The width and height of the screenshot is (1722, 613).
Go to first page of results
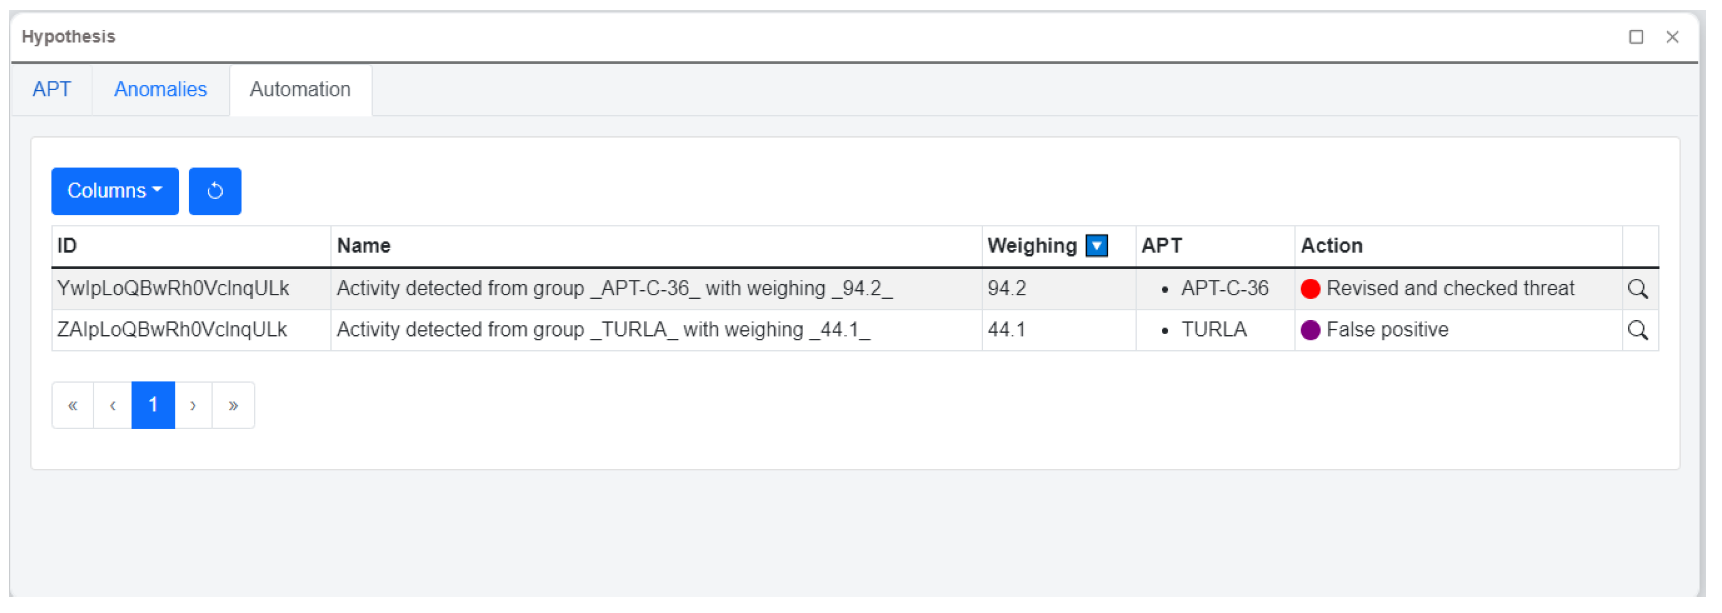pyautogui.click(x=73, y=405)
